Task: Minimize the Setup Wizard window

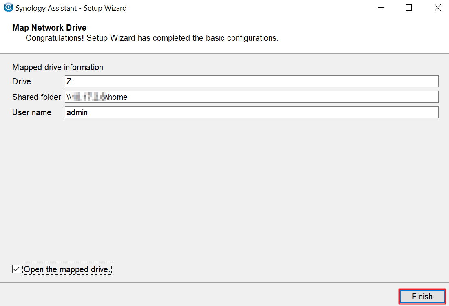Action: (380, 8)
